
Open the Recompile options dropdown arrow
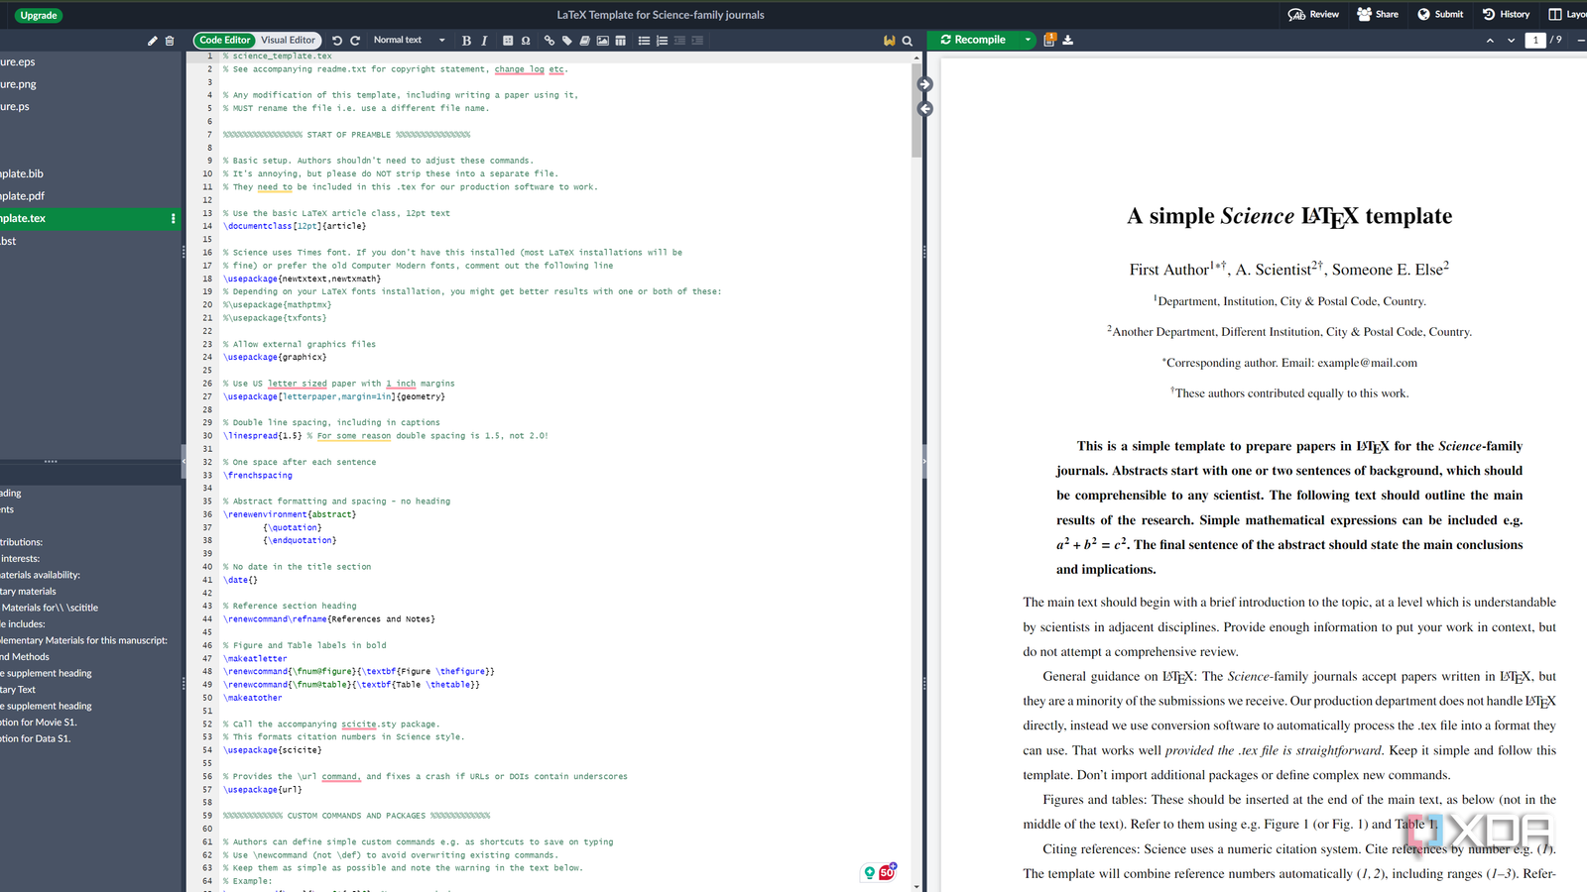click(1027, 40)
